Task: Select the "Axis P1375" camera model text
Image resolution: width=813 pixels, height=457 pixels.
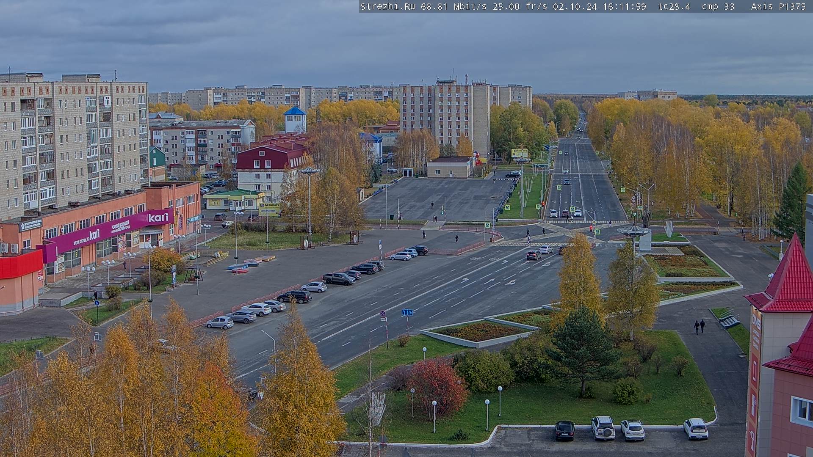Action: click(778, 6)
